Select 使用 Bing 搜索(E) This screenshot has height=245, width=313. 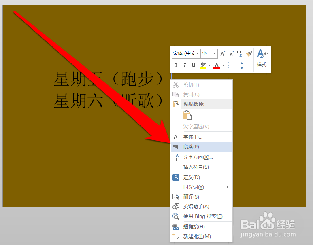point(202,216)
